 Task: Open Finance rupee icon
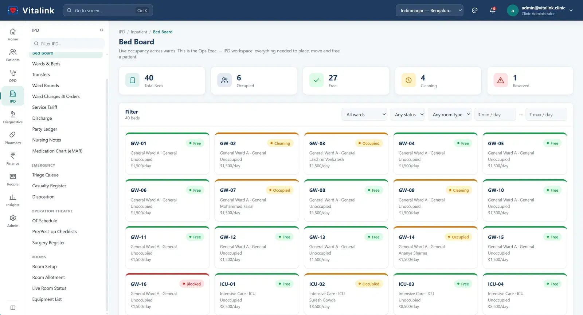(x=13, y=159)
